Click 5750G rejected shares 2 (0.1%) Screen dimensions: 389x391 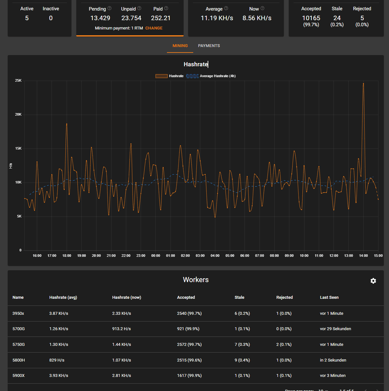pos(284,345)
